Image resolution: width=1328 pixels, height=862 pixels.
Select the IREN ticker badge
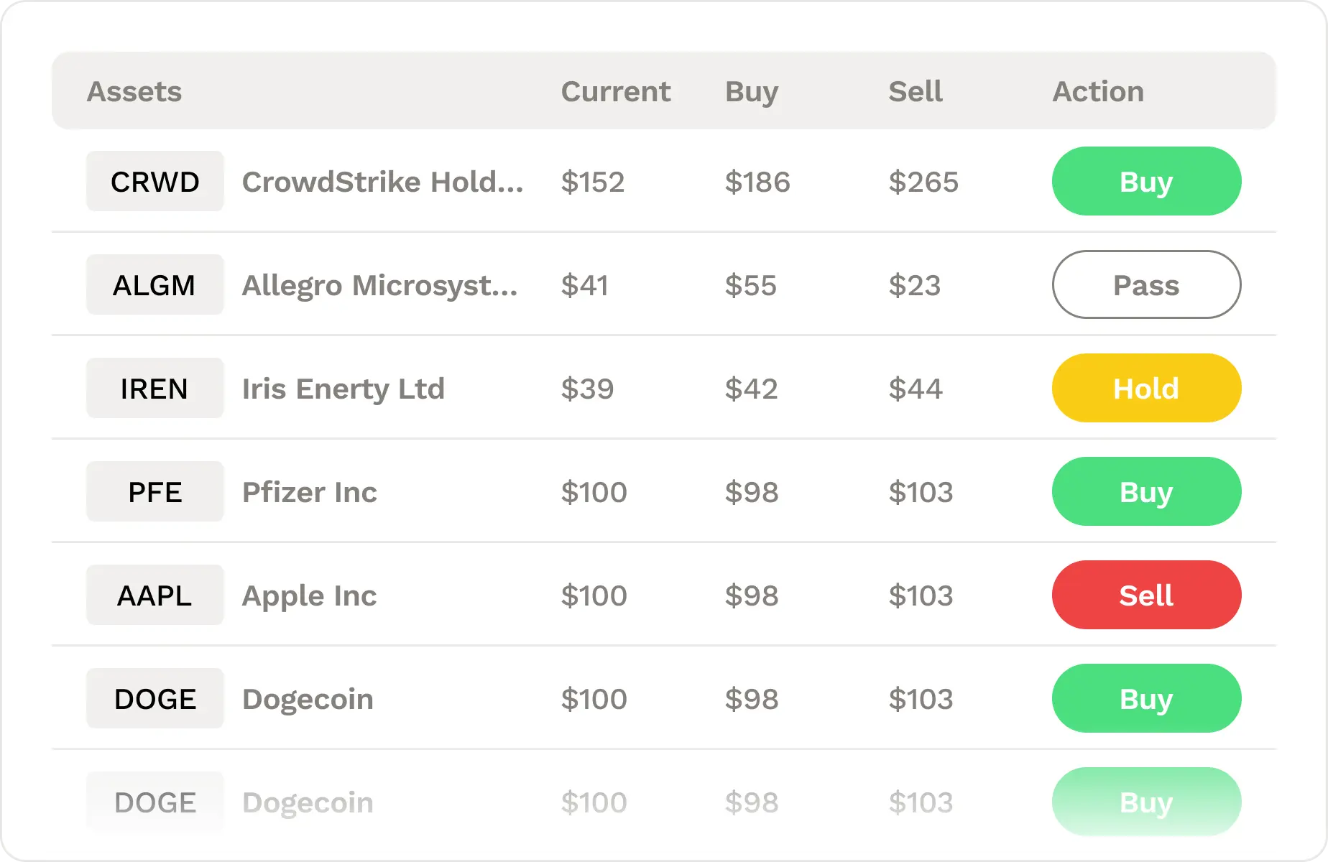[x=155, y=388]
